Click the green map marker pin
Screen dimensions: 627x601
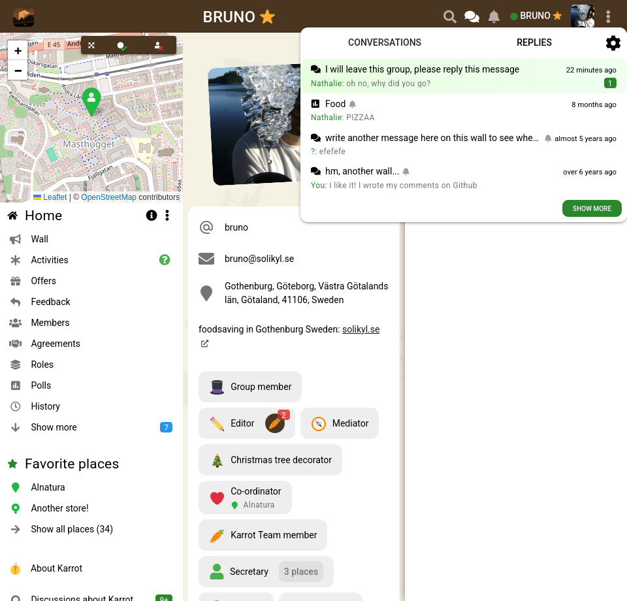(x=91, y=100)
